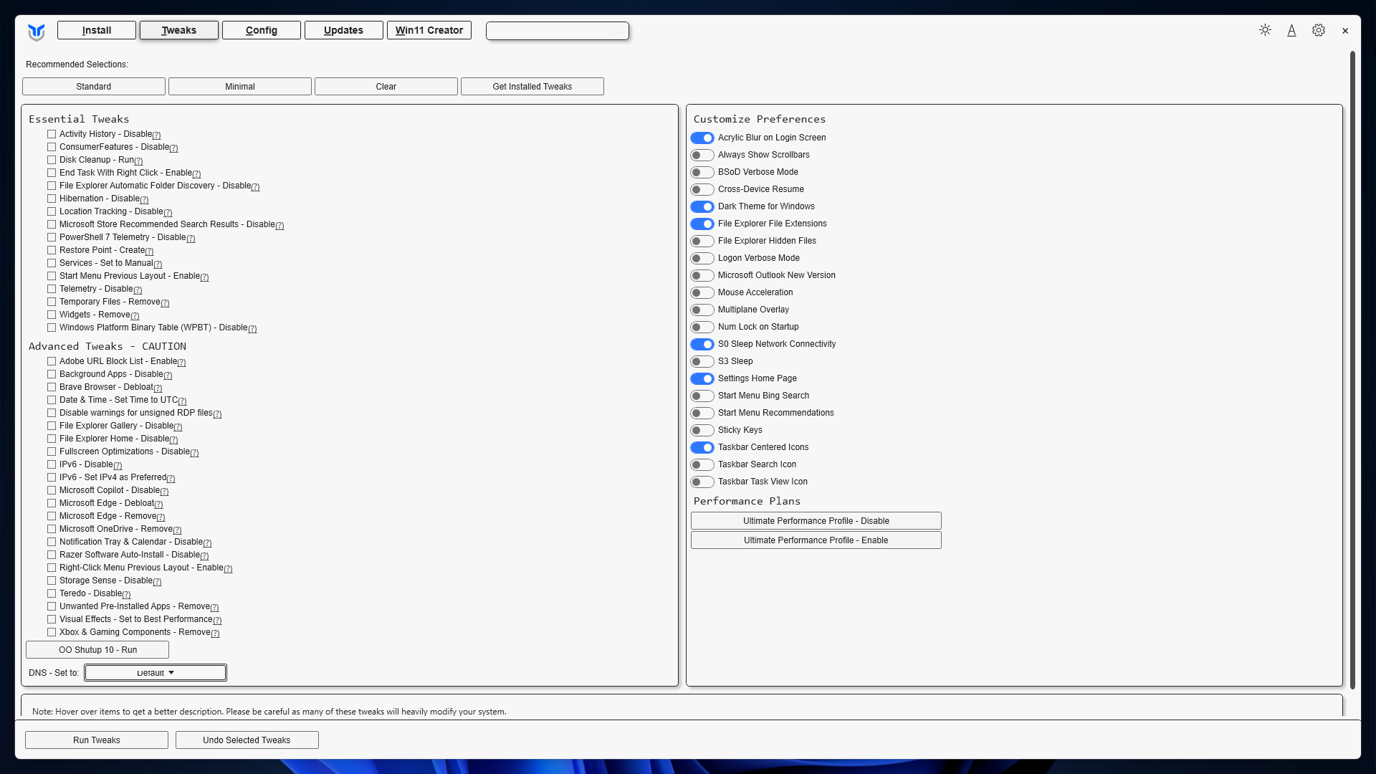Viewport: 1376px width, 774px height.
Task: Toggle Settings Home Page switch
Action: 702,378
